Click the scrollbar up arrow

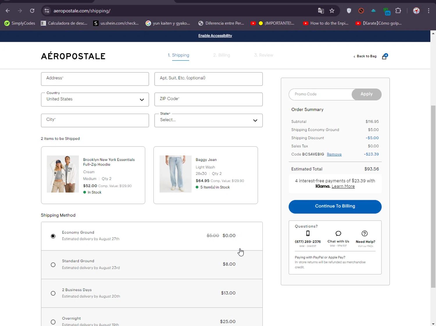433,33
